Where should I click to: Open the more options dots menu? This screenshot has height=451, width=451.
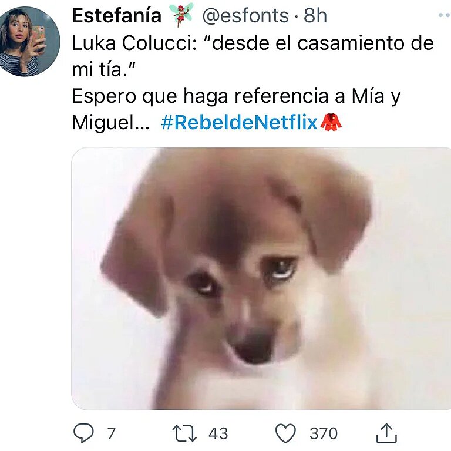point(445,15)
